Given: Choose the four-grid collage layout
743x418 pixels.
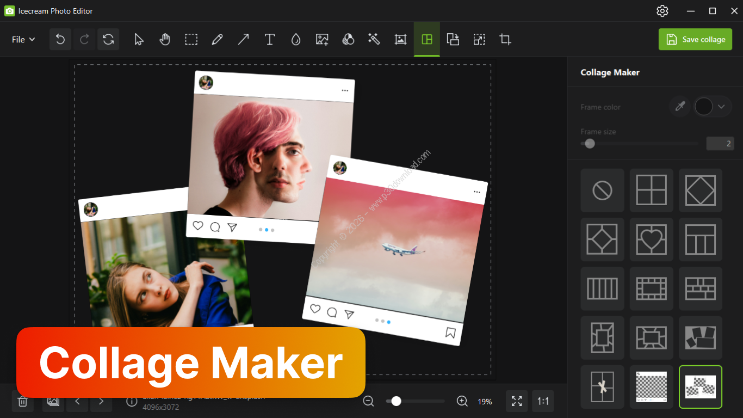Looking at the screenshot, I should 651,190.
